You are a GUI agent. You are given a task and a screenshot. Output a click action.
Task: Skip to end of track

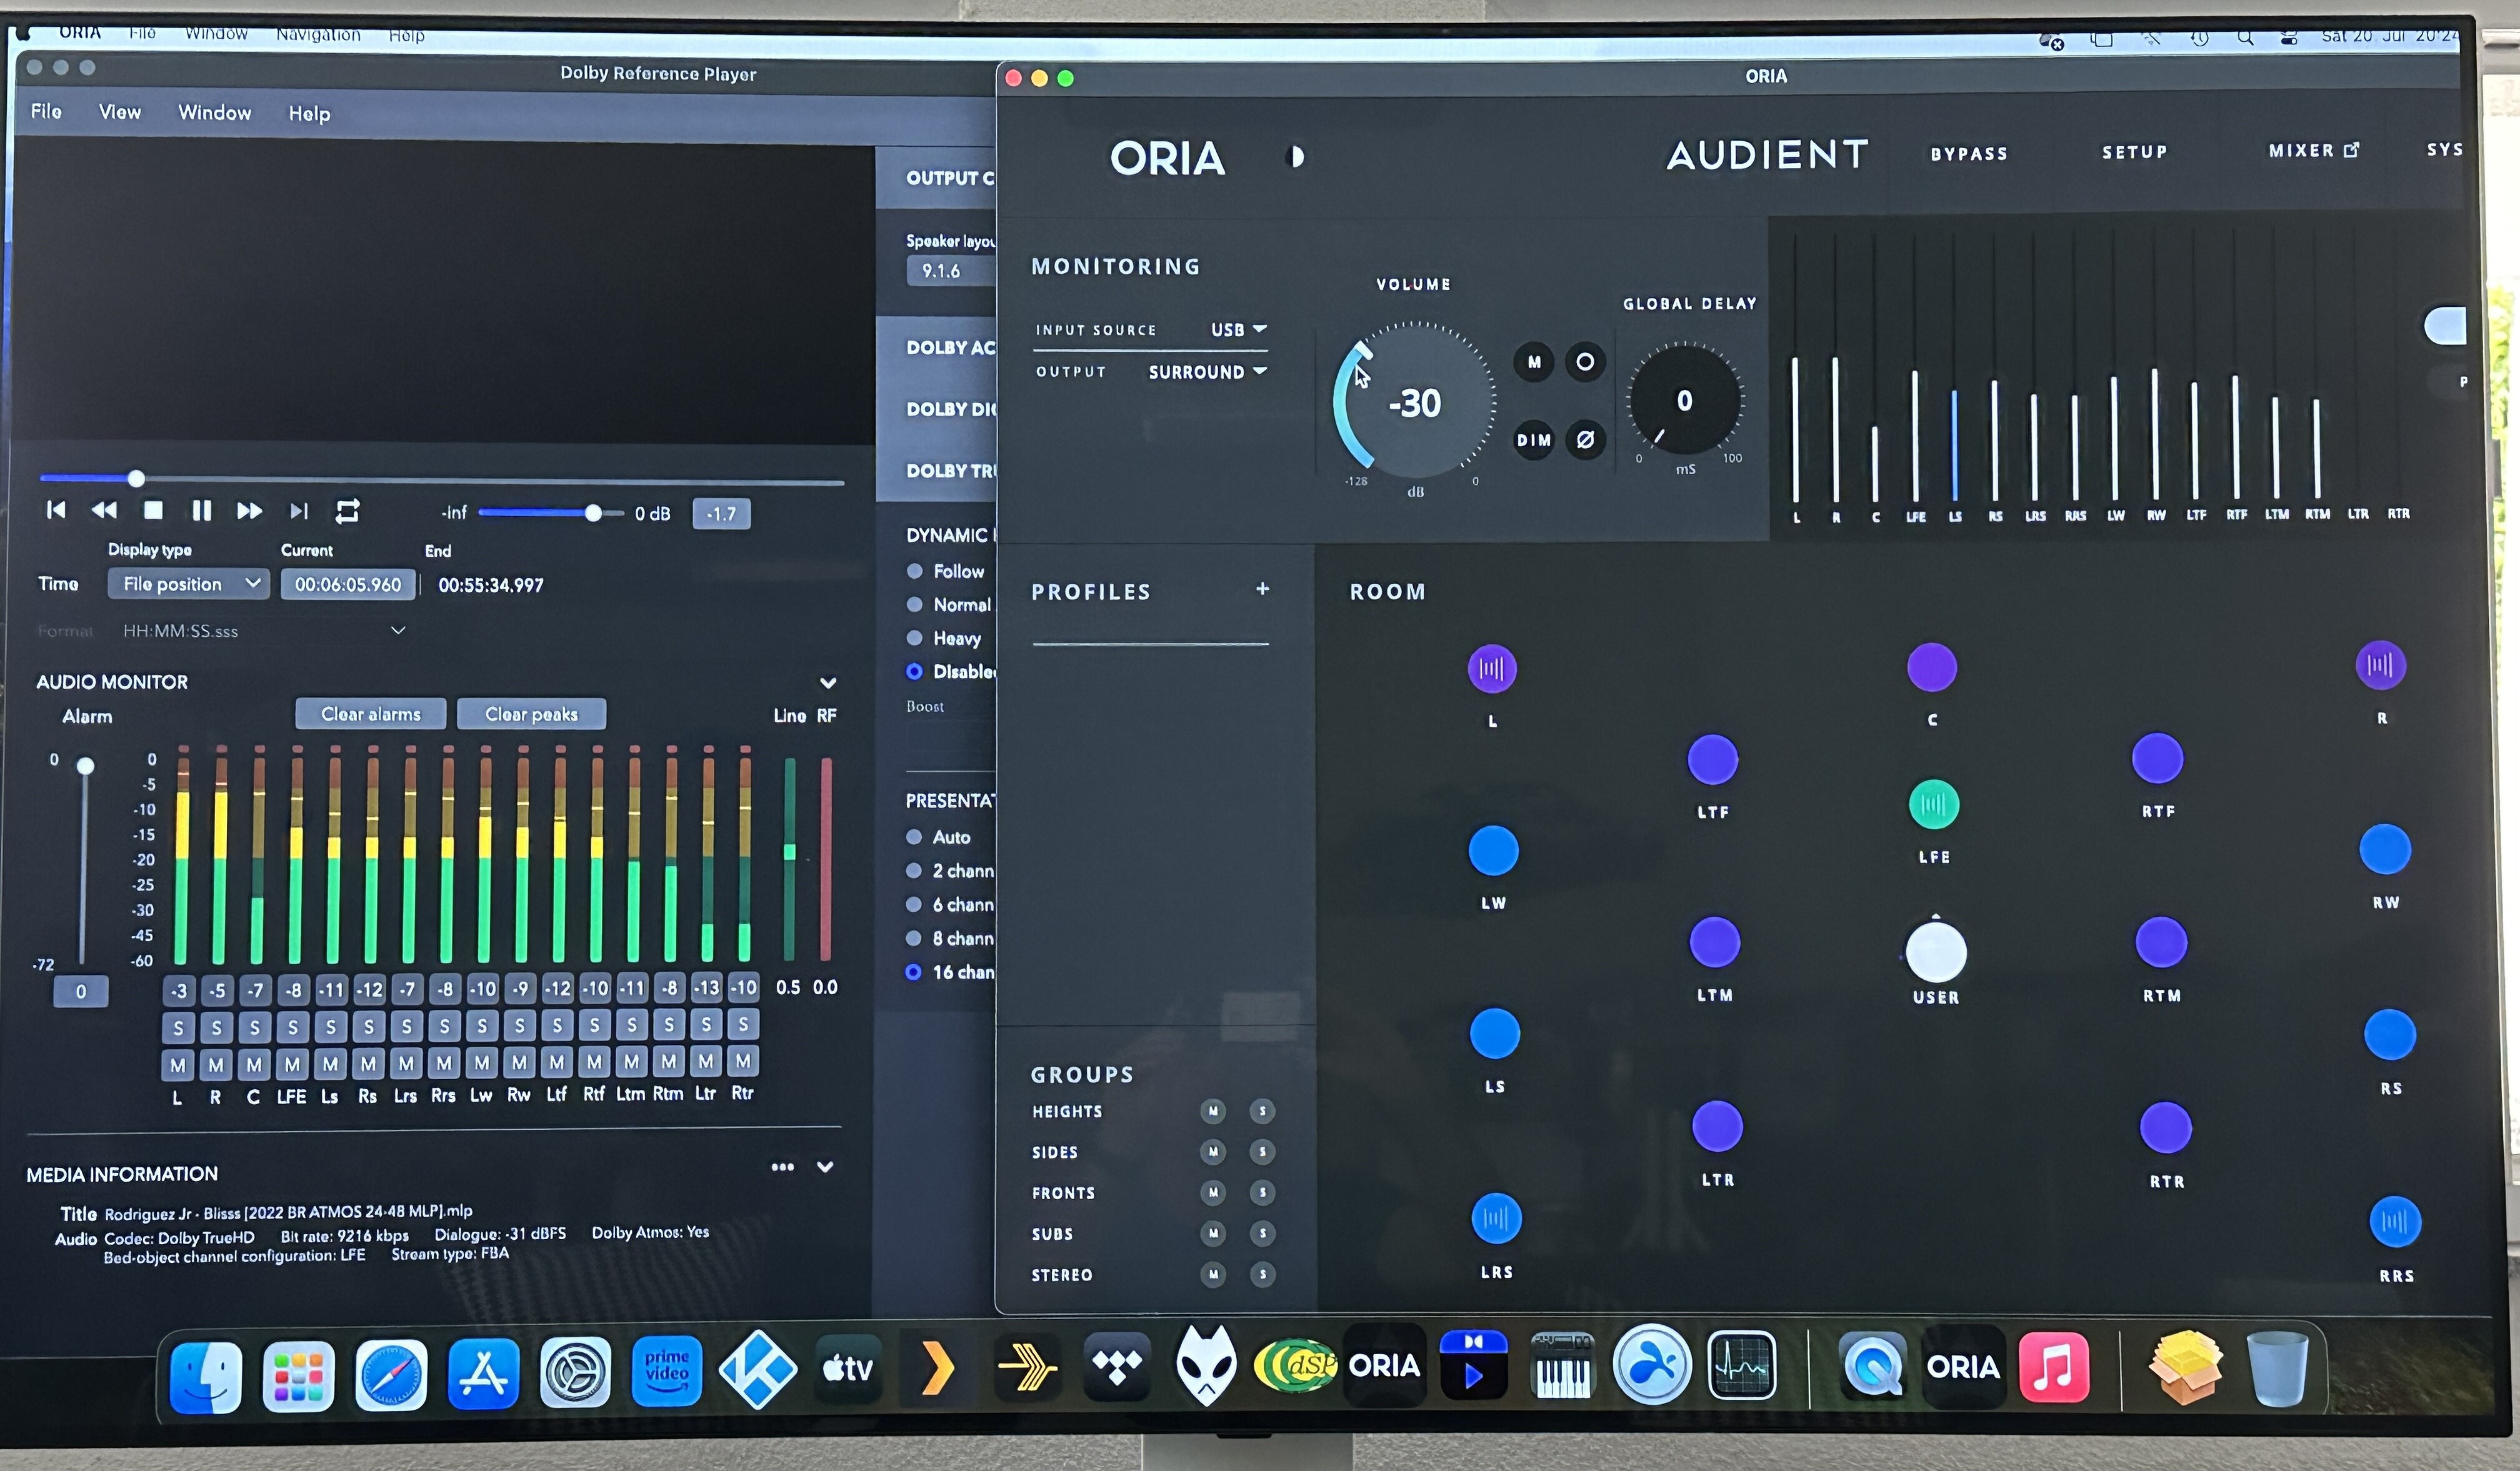pos(298,511)
